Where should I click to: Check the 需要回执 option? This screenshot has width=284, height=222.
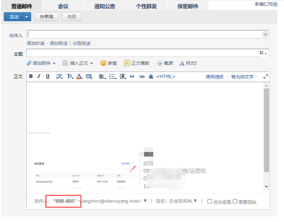pos(235,201)
